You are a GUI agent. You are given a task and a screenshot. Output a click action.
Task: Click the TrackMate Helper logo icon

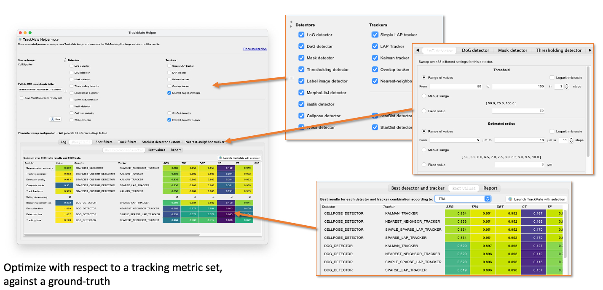click(20, 39)
